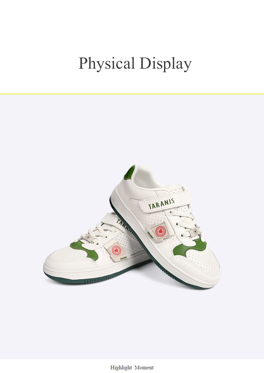Click the "Physical Display" heading
Viewport: 264px width, 373px height.
pyautogui.click(x=135, y=64)
